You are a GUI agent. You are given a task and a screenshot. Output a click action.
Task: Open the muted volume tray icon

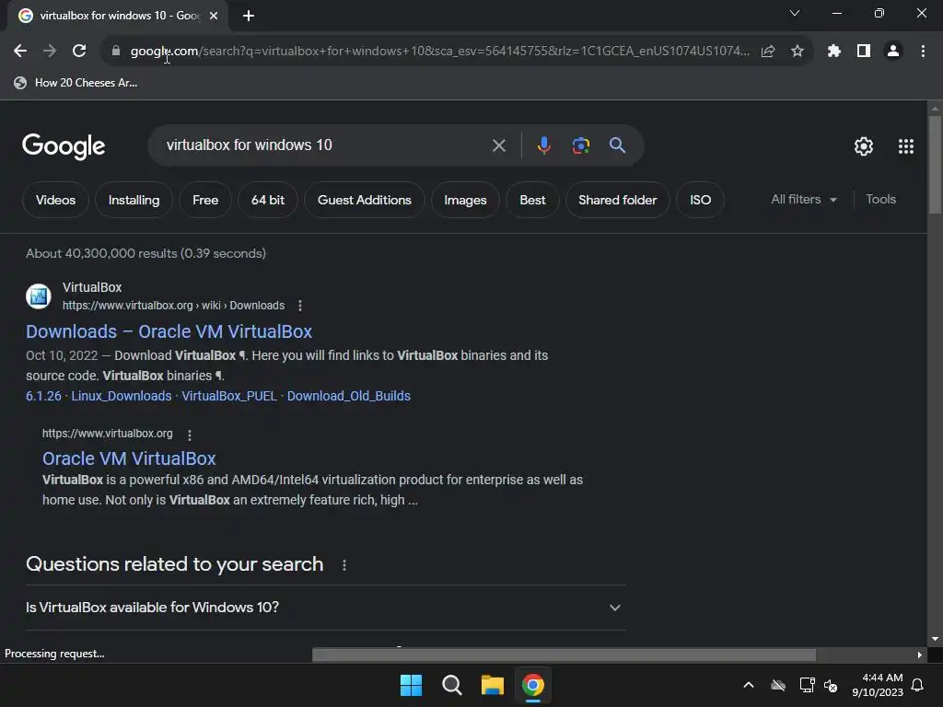point(831,685)
